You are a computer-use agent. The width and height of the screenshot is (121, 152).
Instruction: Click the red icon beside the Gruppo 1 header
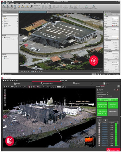(x=117, y=90)
